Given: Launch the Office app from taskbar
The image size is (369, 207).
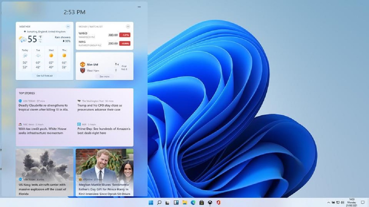Looking at the screenshot, I should pyautogui.click(x=218, y=202).
